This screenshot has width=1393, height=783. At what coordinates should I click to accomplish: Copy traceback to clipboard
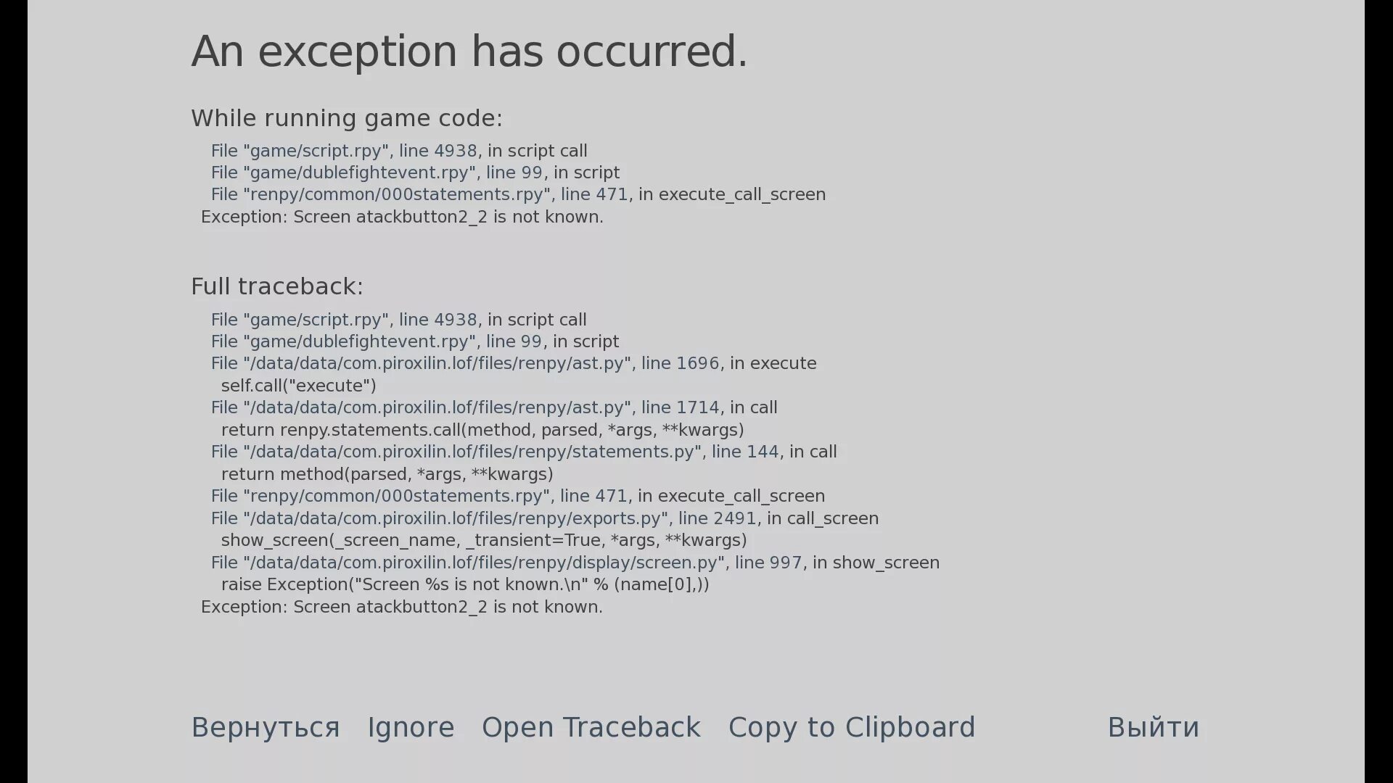[x=852, y=728]
